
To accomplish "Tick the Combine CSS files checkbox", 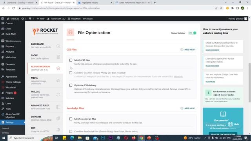I will (71, 73).
